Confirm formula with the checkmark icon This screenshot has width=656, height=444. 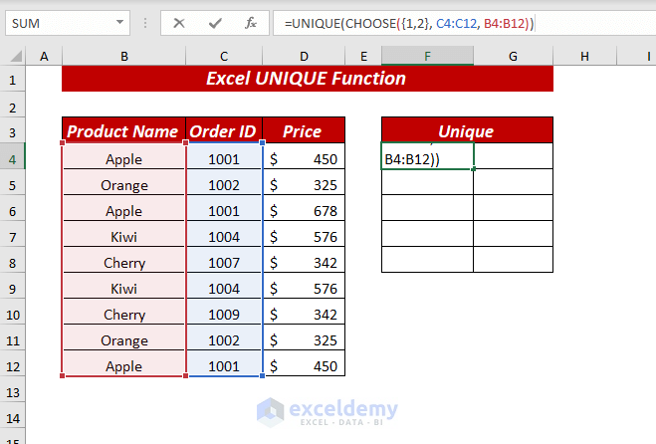tap(215, 23)
